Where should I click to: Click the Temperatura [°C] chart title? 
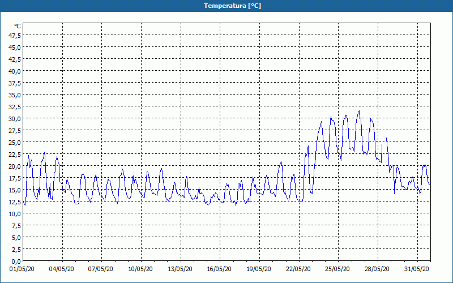pyautogui.click(x=232, y=6)
